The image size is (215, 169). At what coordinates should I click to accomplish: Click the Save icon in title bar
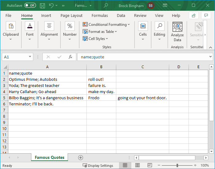click(42, 6)
